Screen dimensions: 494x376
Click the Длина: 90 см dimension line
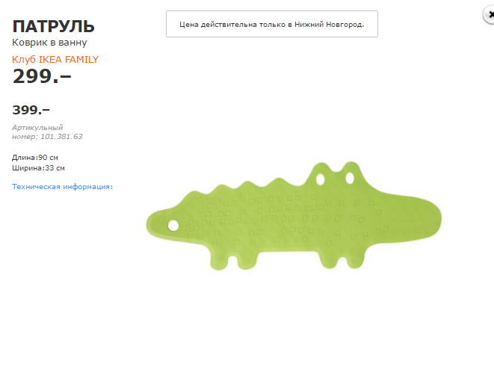35,157
